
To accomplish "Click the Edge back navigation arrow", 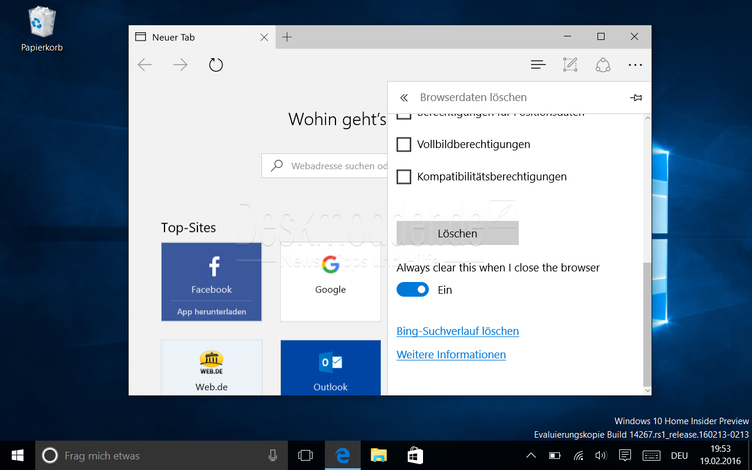I will pos(145,65).
